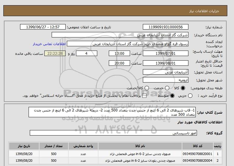Click the quantity 500 in row 1
Viewport: 234px width, 166px height.
point(53,154)
